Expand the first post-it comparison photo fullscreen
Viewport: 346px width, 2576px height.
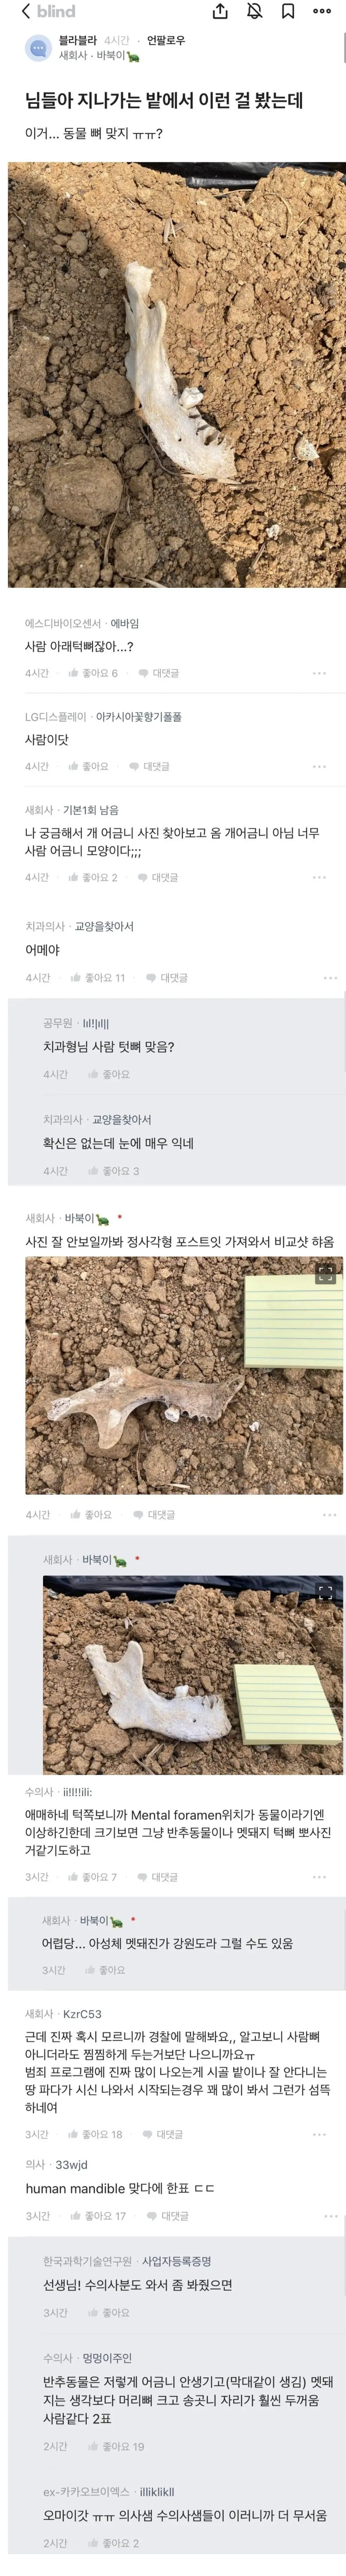[325, 1273]
